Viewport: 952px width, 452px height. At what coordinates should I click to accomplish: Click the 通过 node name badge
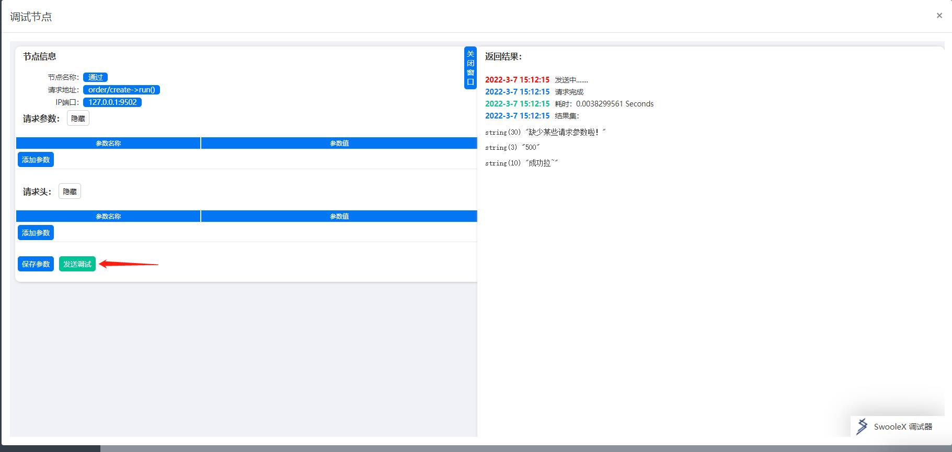pyautogui.click(x=95, y=77)
